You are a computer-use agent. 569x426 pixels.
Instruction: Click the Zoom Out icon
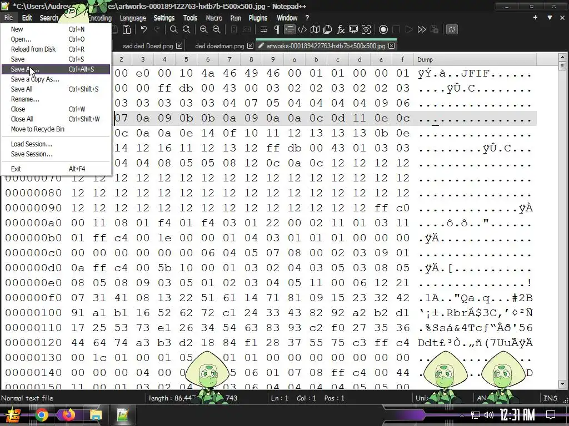[x=217, y=30]
